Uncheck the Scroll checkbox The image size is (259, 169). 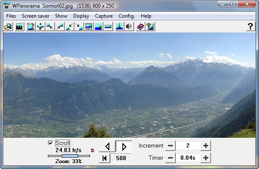tap(50, 143)
